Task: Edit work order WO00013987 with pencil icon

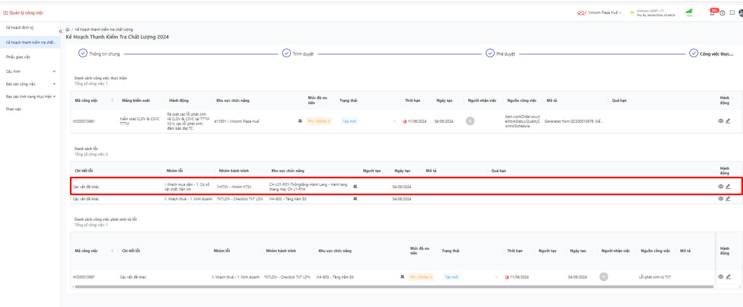Action: pyautogui.click(x=728, y=277)
